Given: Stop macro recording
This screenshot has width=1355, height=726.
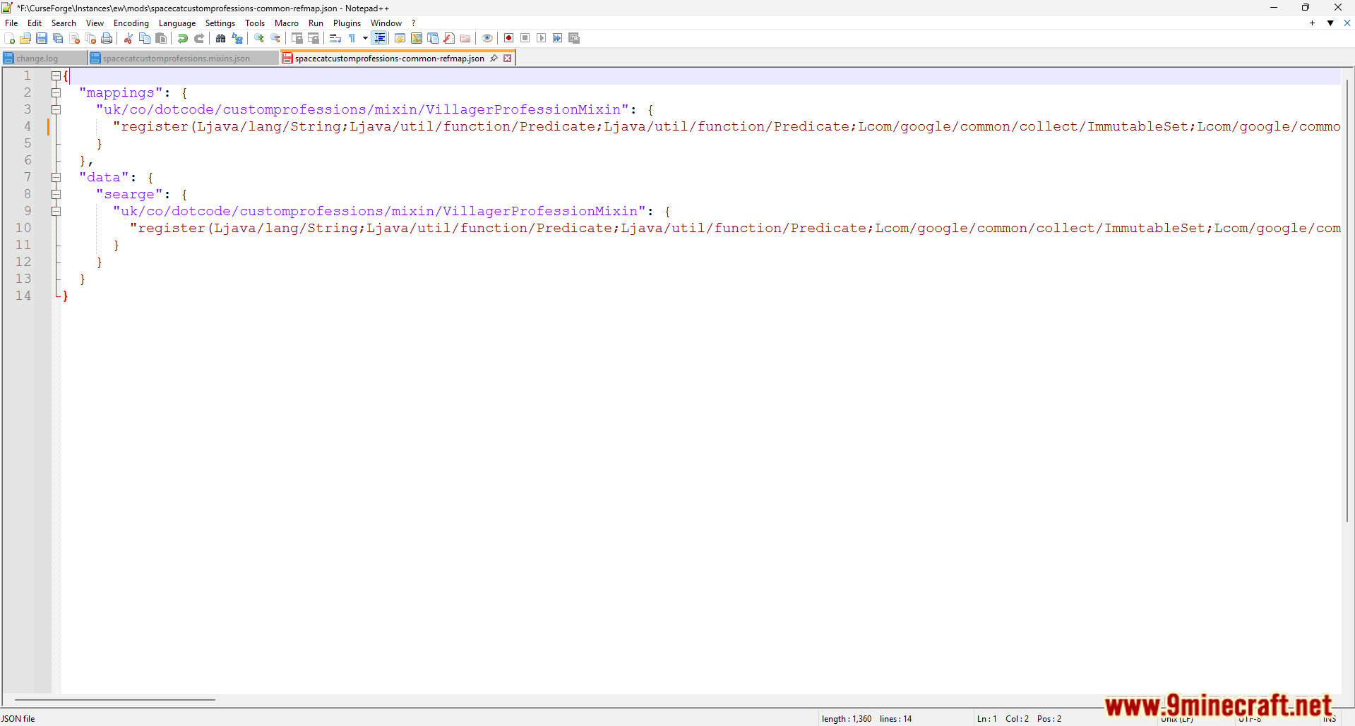Looking at the screenshot, I should tap(525, 38).
